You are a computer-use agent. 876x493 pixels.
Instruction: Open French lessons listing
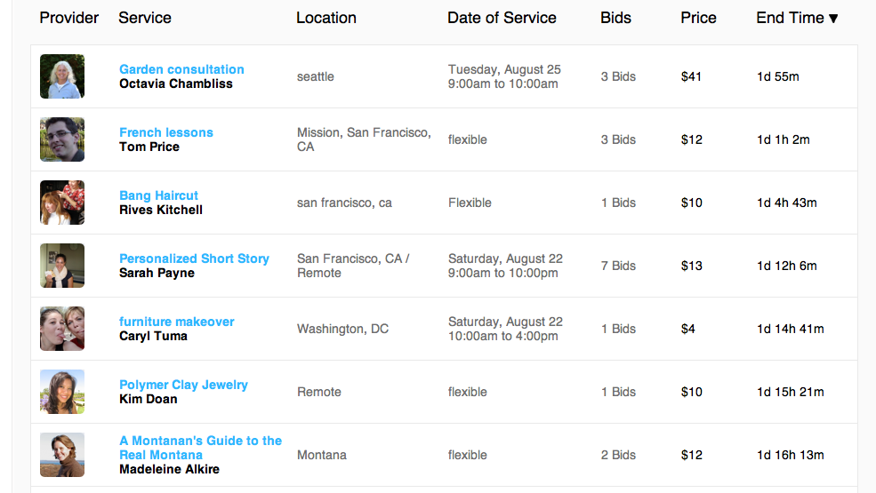pyautogui.click(x=166, y=132)
